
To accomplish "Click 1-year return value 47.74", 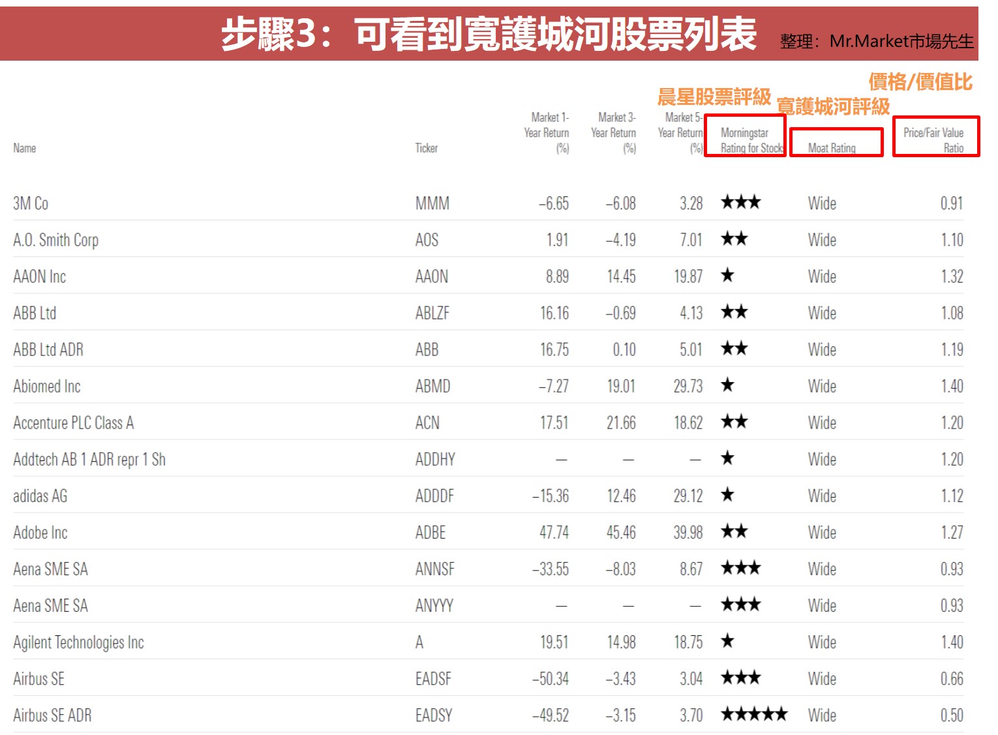I will coord(554,532).
